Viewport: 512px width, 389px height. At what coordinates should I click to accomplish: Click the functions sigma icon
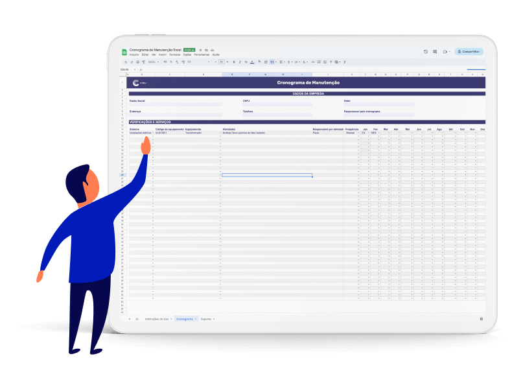[x=345, y=62]
